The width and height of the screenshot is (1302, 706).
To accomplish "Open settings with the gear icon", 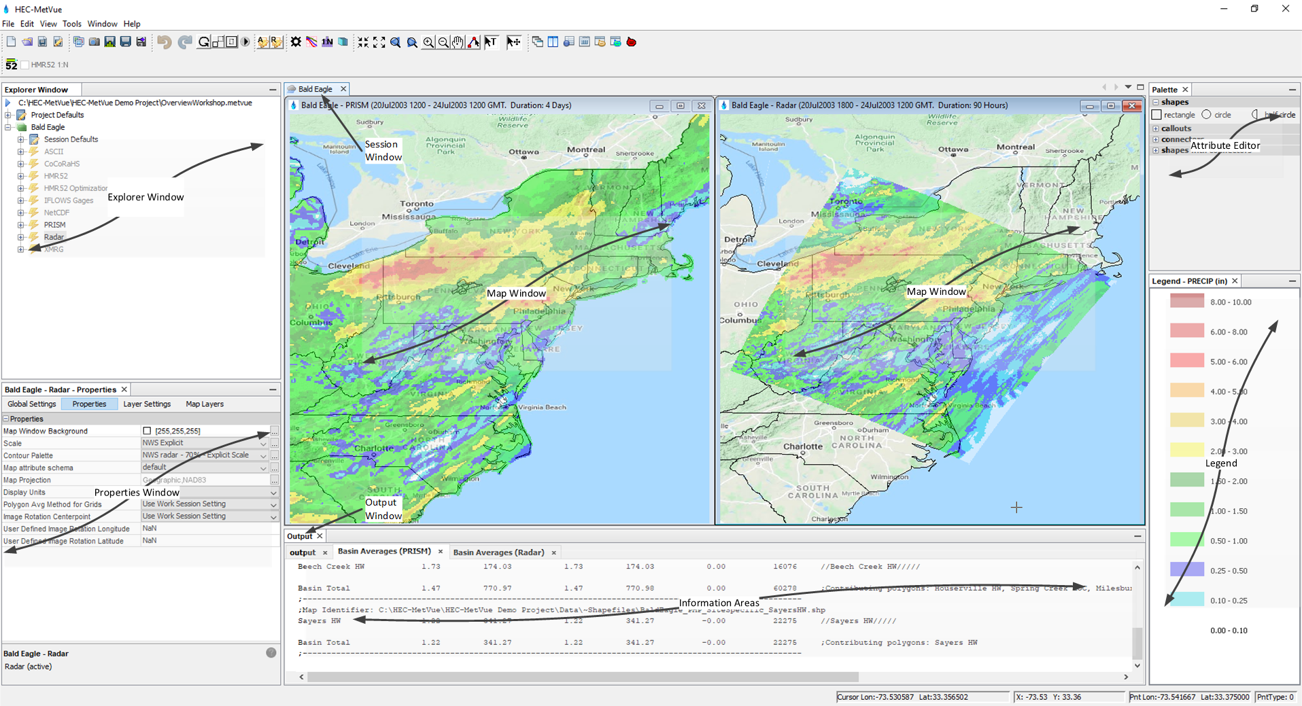I will tap(296, 42).
